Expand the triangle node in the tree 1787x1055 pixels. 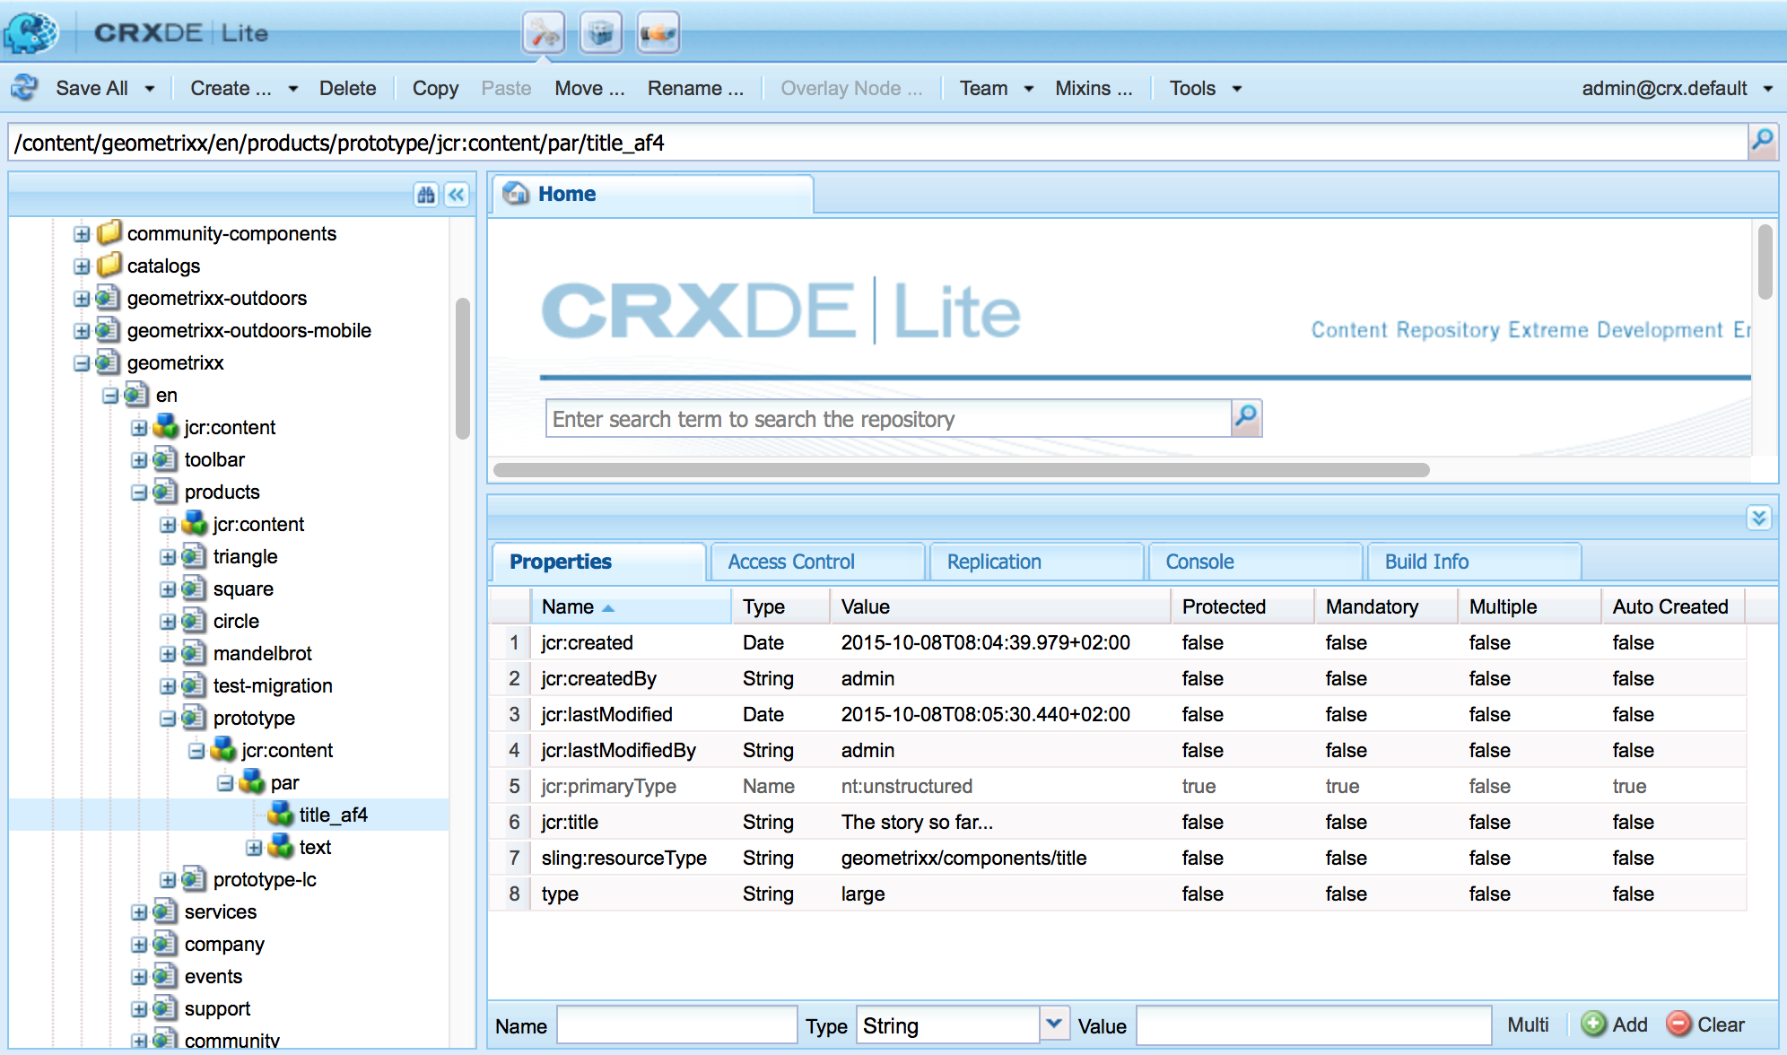(x=168, y=557)
